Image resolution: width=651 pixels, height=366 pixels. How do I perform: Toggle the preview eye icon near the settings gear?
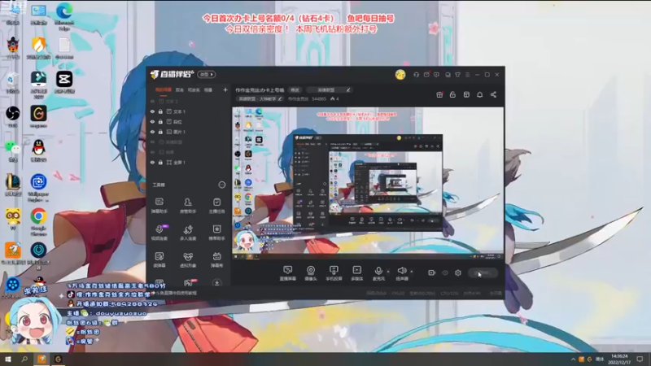point(444,272)
